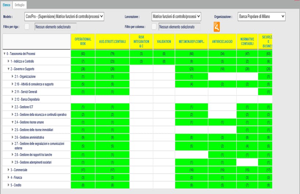Expand 2.10 - Attività di consulenza node
Viewport: 300px width, 194px height.
pyautogui.click(x=12, y=84)
